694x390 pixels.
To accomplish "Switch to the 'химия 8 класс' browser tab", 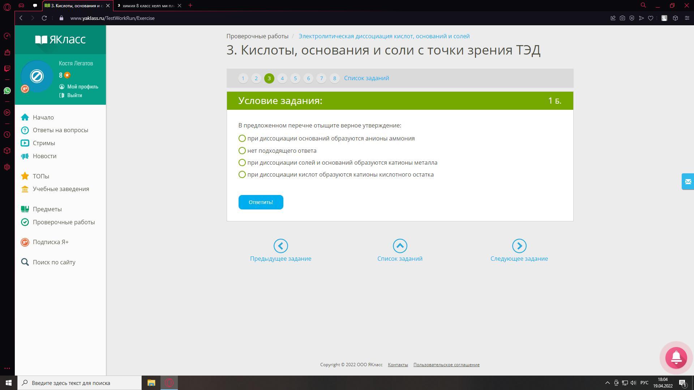I will (x=149, y=5).
